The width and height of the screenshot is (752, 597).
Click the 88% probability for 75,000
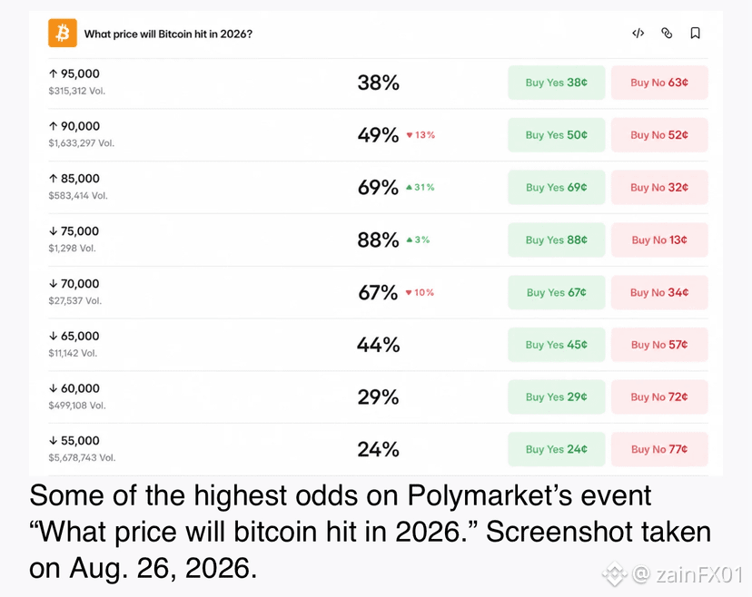pyautogui.click(x=378, y=240)
